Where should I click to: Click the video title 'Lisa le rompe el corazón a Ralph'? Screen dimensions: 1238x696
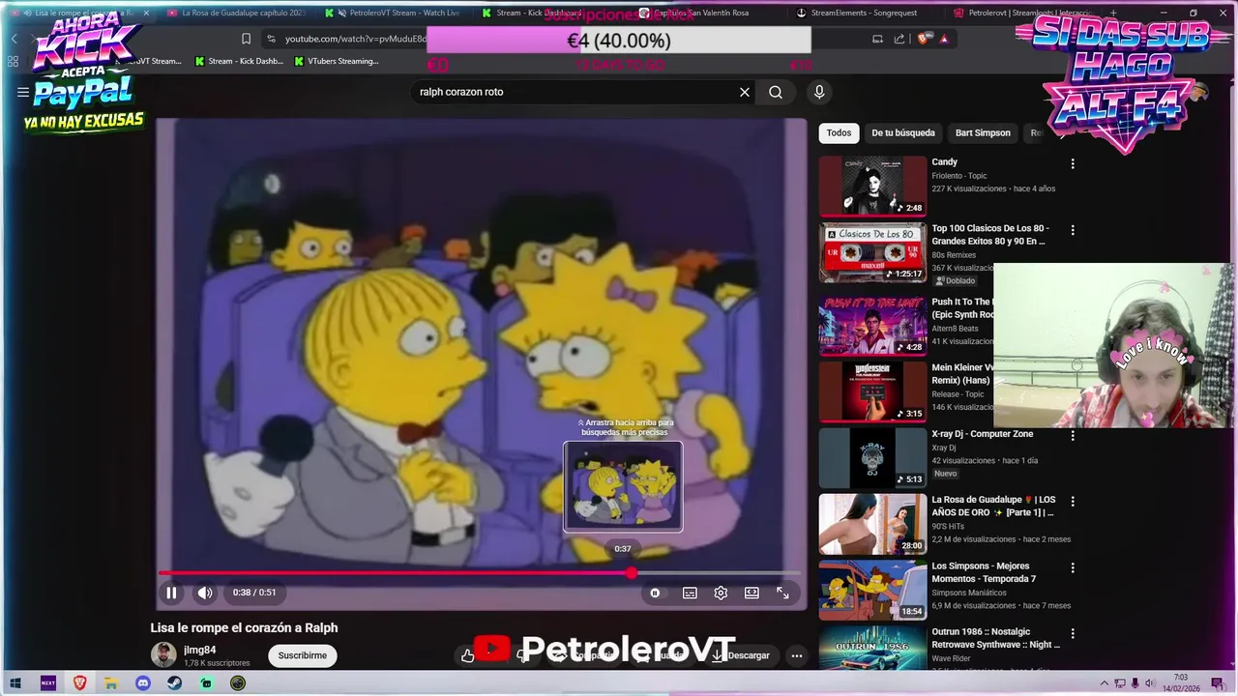pyautogui.click(x=244, y=627)
